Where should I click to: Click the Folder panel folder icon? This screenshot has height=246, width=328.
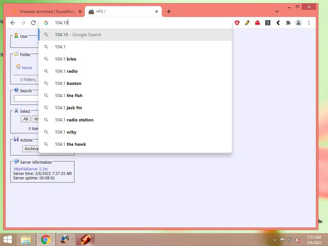pos(16,54)
